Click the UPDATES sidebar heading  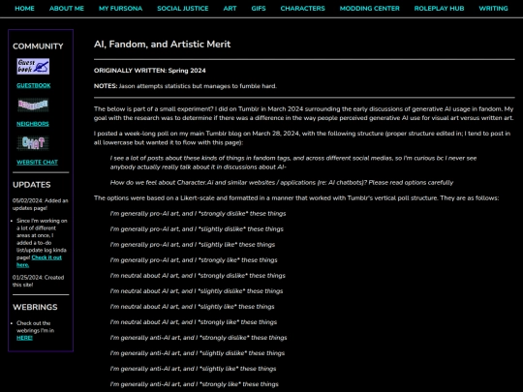click(x=32, y=185)
